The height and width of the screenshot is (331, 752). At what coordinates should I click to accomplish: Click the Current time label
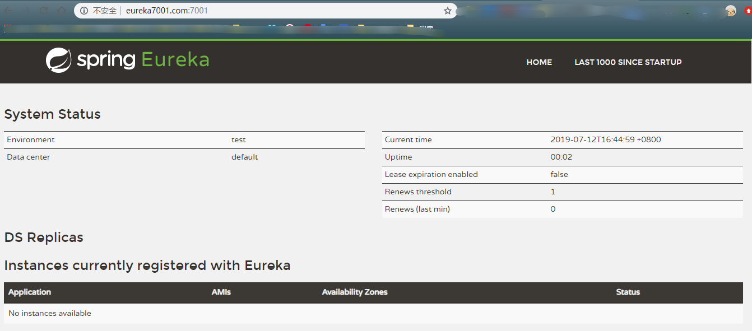pyautogui.click(x=409, y=139)
